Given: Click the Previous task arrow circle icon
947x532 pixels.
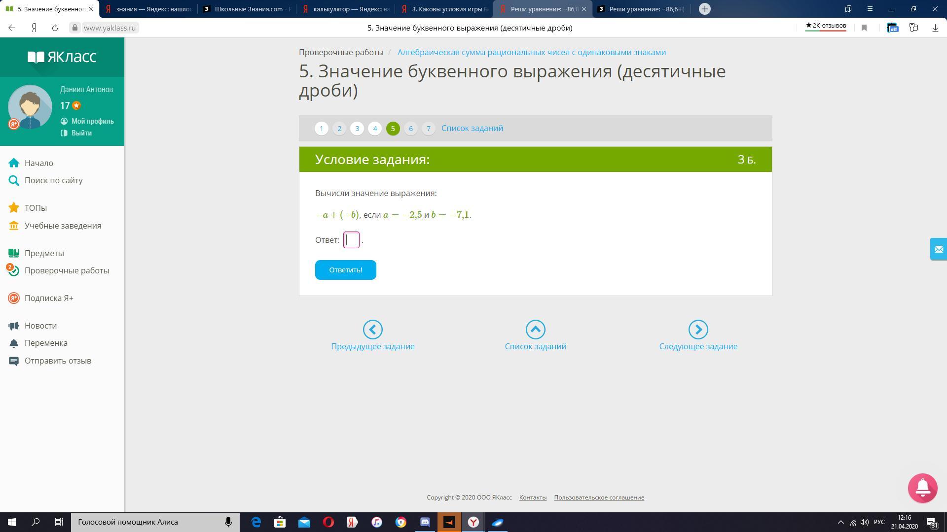Looking at the screenshot, I should click(372, 330).
